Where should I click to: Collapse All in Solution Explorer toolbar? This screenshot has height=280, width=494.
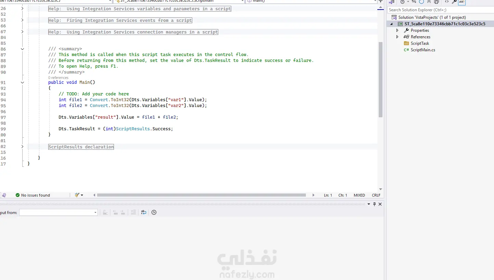429,2
